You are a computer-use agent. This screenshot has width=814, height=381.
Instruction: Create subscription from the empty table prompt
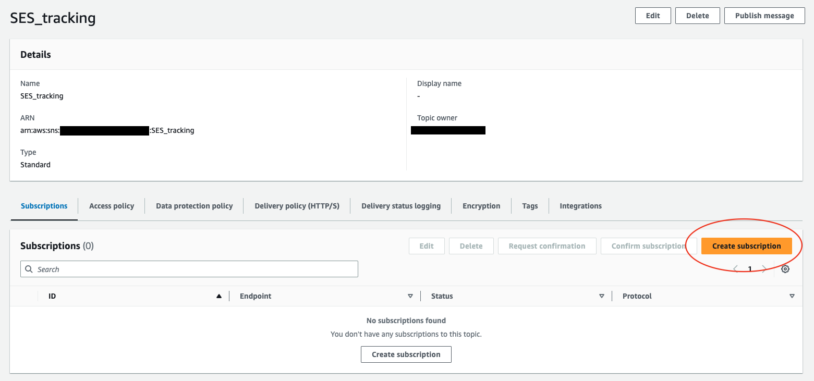(406, 354)
